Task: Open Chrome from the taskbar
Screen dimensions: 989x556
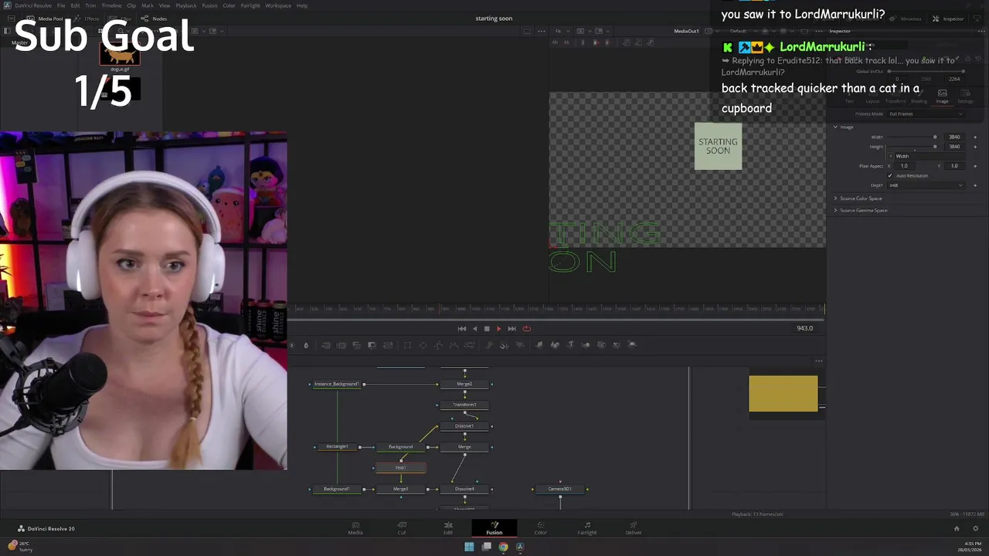Action: pos(503,547)
